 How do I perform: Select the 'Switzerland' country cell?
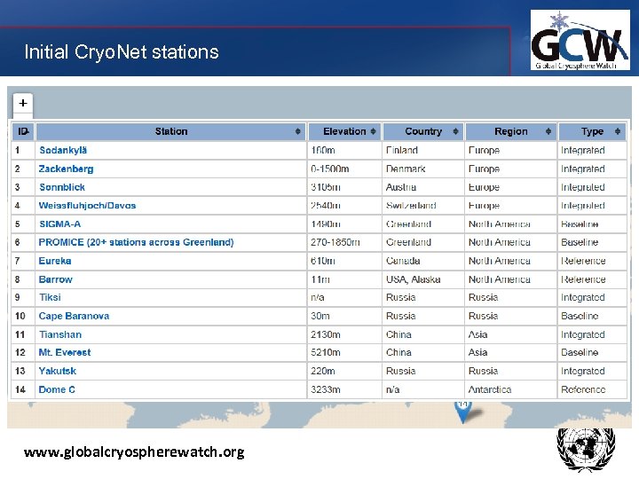coord(423,206)
